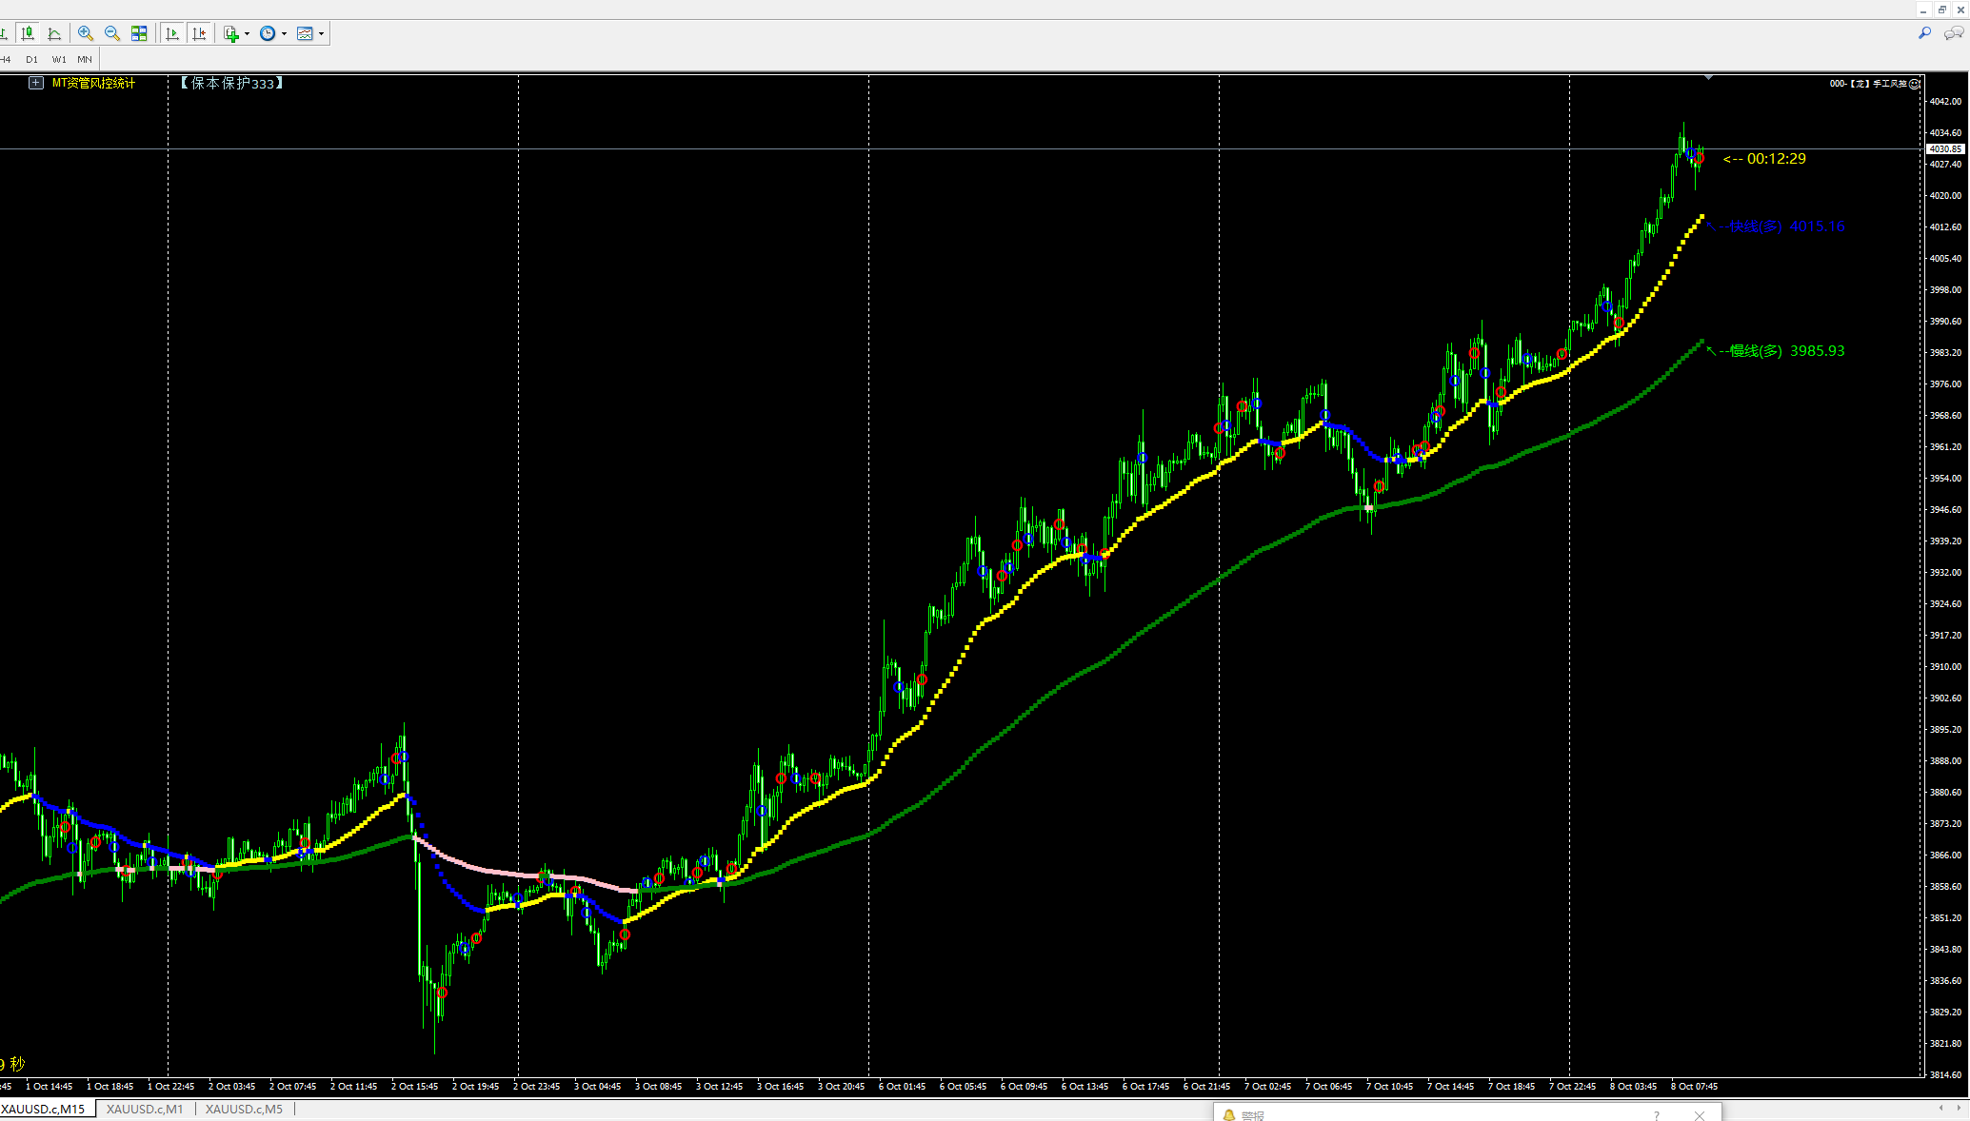The width and height of the screenshot is (1970, 1121).
Task: Click the search magnifier at top right
Action: tap(1924, 33)
